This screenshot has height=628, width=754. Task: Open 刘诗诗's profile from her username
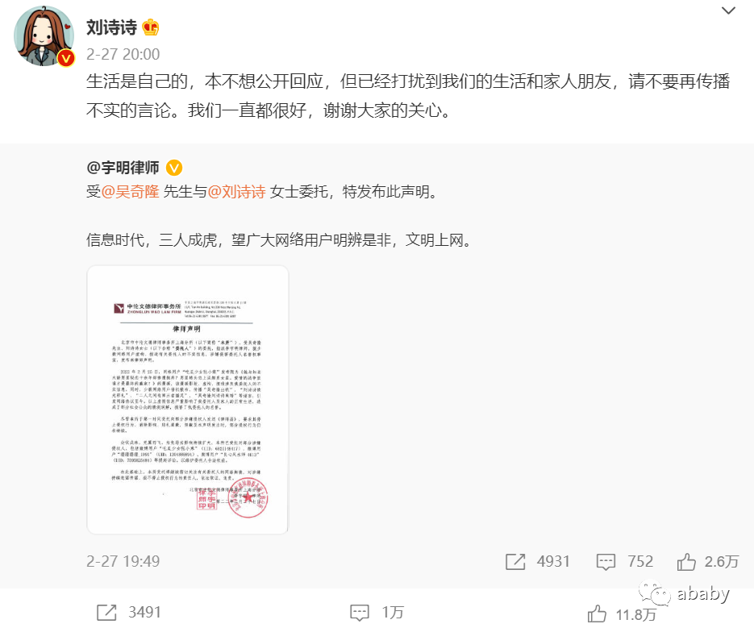point(111,27)
